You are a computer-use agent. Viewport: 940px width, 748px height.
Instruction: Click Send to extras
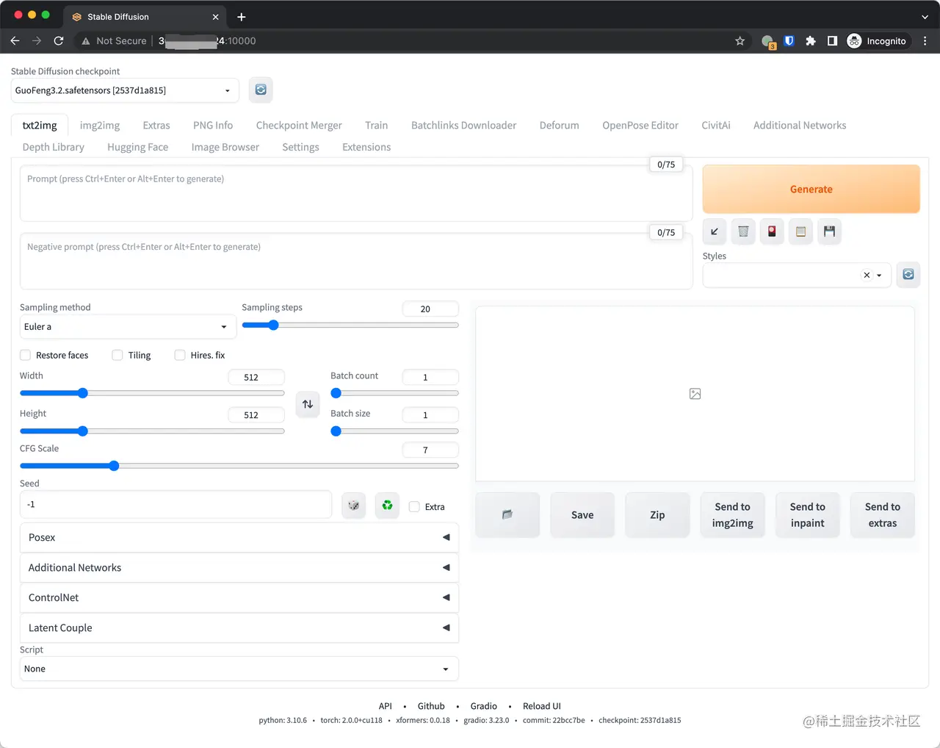coord(883,515)
